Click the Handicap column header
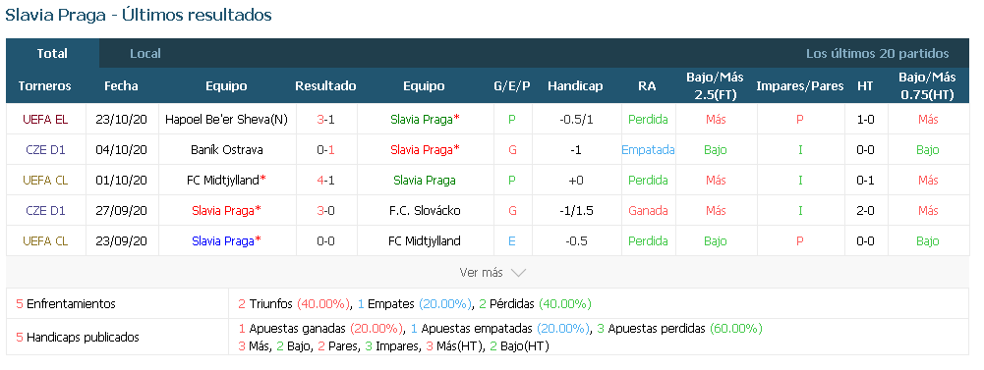Screen dimensions: 984x370 [575, 86]
